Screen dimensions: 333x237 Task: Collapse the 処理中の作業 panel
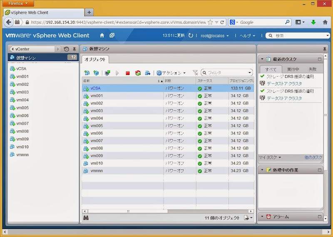coord(262,170)
